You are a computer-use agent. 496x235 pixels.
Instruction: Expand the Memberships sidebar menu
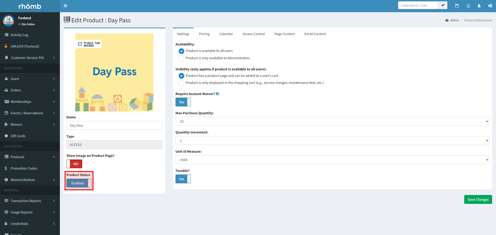point(30,102)
